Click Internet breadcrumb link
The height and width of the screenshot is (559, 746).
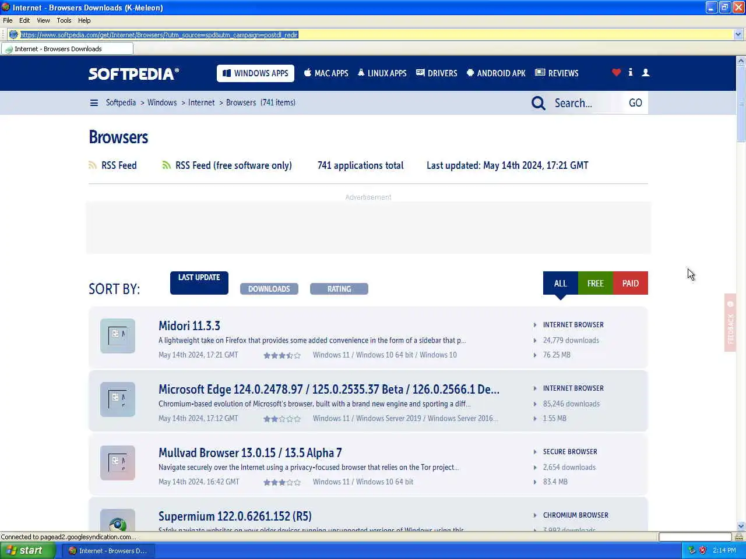click(201, 102)
